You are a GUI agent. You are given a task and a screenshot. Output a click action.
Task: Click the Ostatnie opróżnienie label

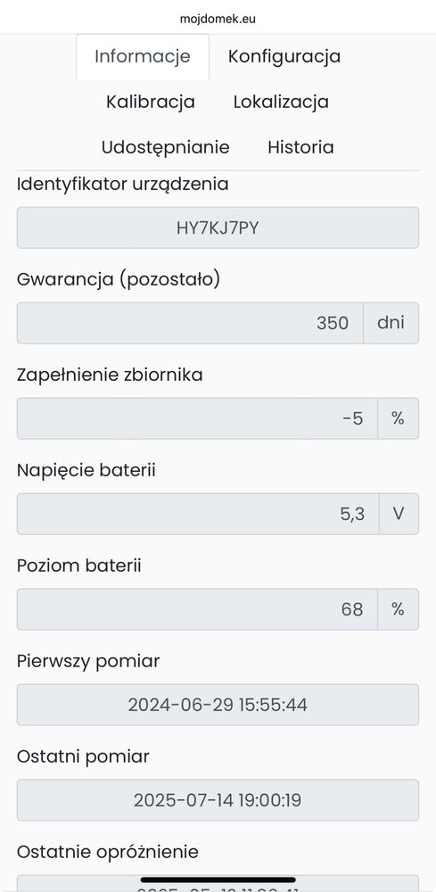pos(108,852)
